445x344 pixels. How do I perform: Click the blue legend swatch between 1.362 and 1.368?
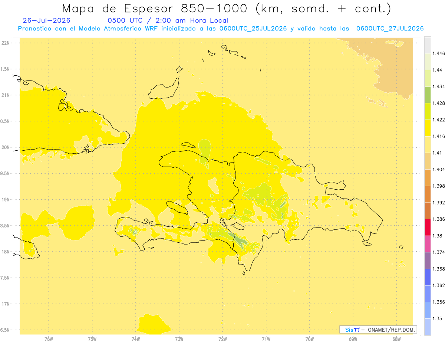pos(428,277)
